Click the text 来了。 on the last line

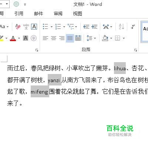point(15,103)
